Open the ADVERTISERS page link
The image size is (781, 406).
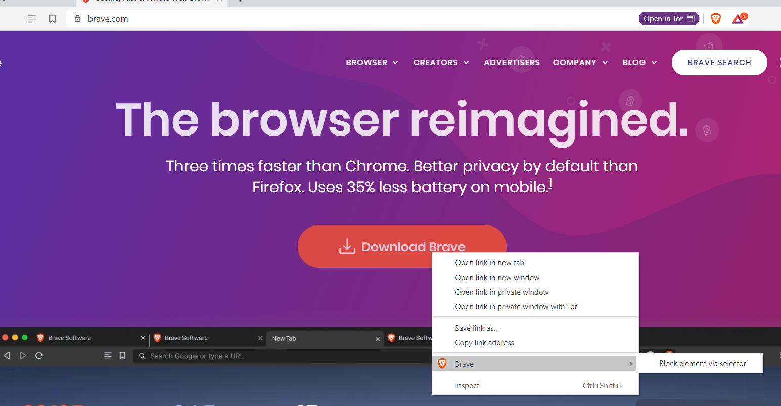coord(512,62)
